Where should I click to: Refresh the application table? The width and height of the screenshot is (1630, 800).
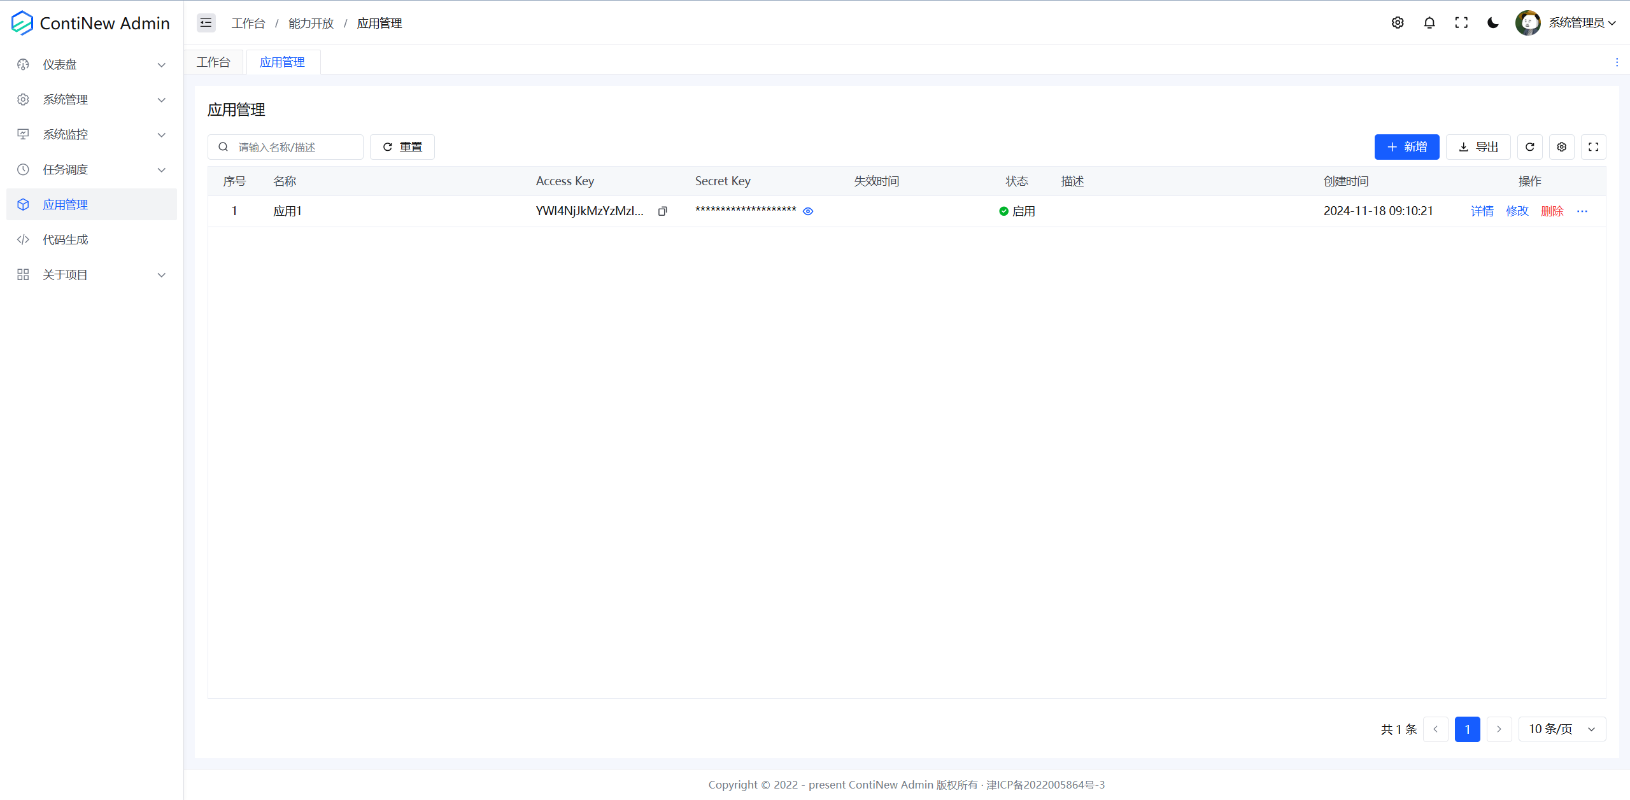click(x=1529, y=147)
